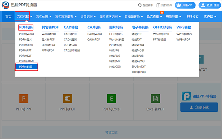Choose CAD版本转换 menu entry
This screenshot has width=222, height=139.
[72, 50]
